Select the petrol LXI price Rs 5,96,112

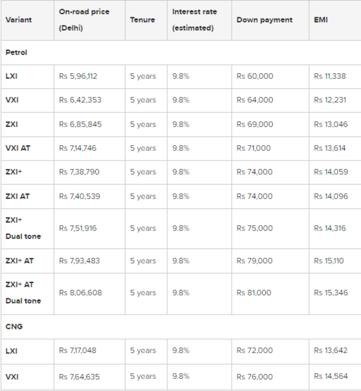(78, 76)
